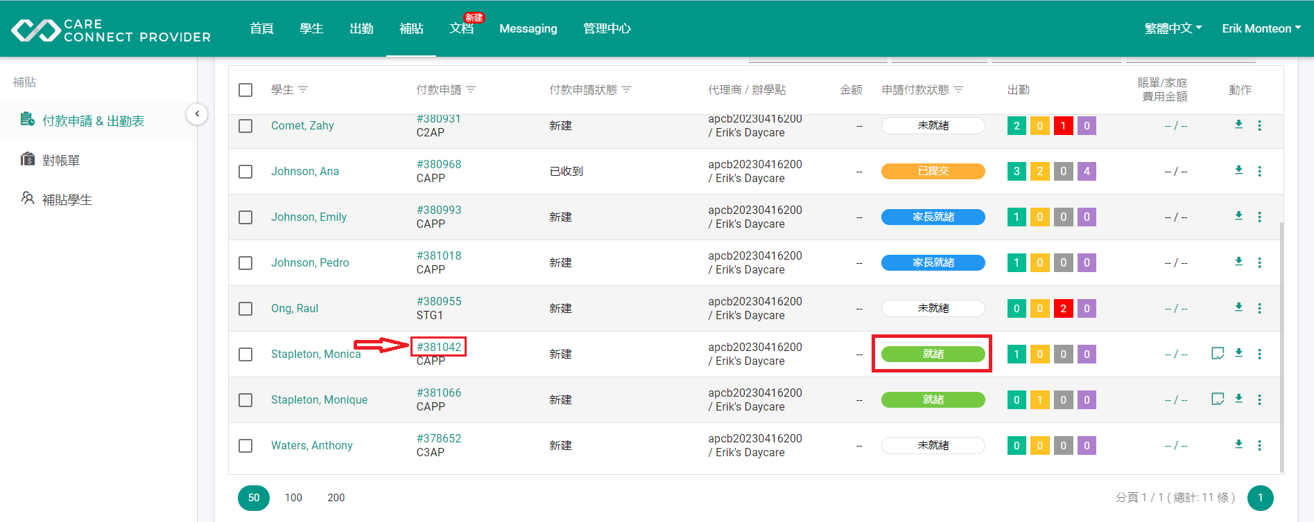Open more actions for Stapleton, Monique

pyautogui.click(x=1259, y=399)
